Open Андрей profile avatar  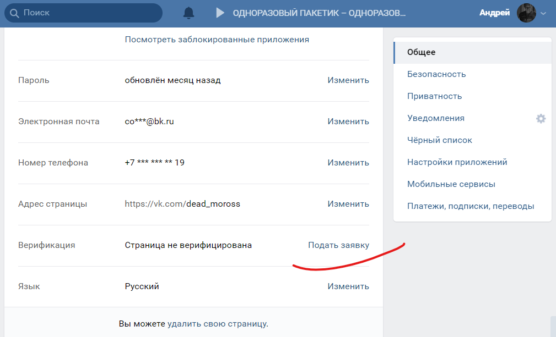[526, 13]
